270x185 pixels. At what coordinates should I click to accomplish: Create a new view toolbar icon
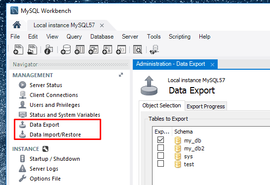[93, 49]
